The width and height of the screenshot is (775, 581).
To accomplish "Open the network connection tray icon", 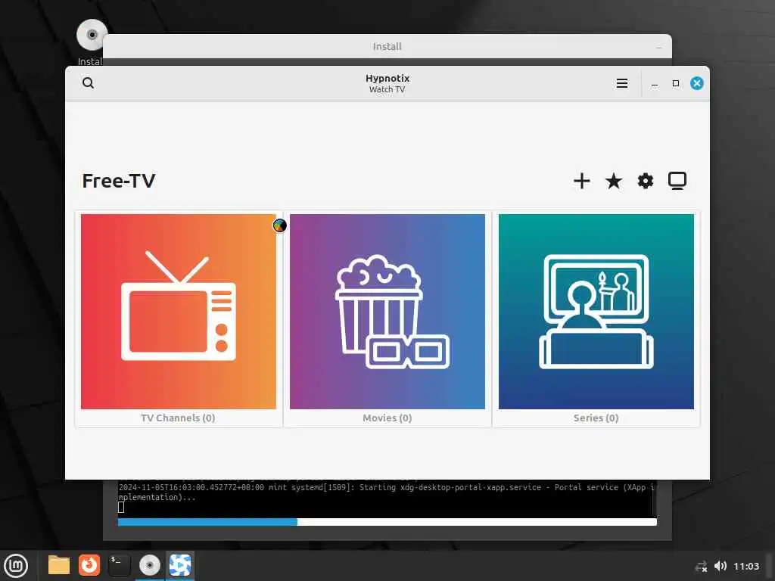I will pyautogui.click(x=701, y=566).
